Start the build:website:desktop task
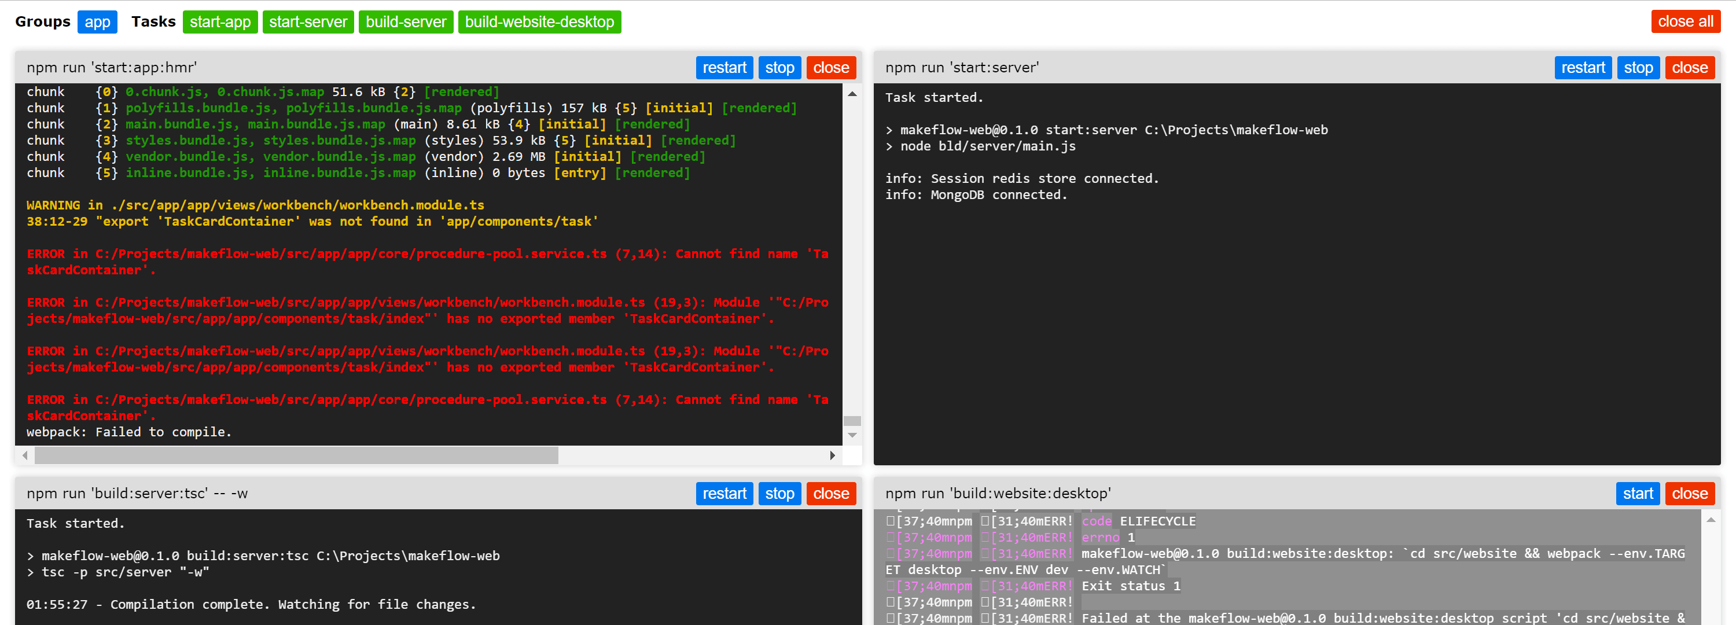This screenshot has height=625, width=1736. click(x=1638, y=494)
